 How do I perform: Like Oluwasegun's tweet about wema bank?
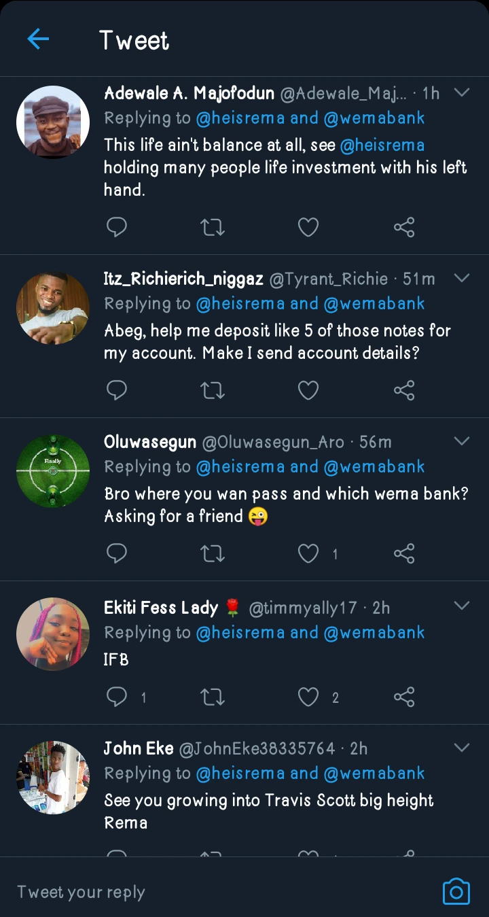[x=308, y=554]
